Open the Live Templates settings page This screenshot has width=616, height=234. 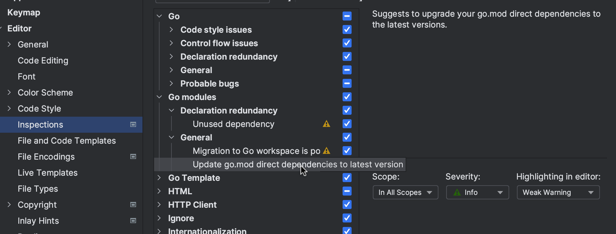pos(48,173)
